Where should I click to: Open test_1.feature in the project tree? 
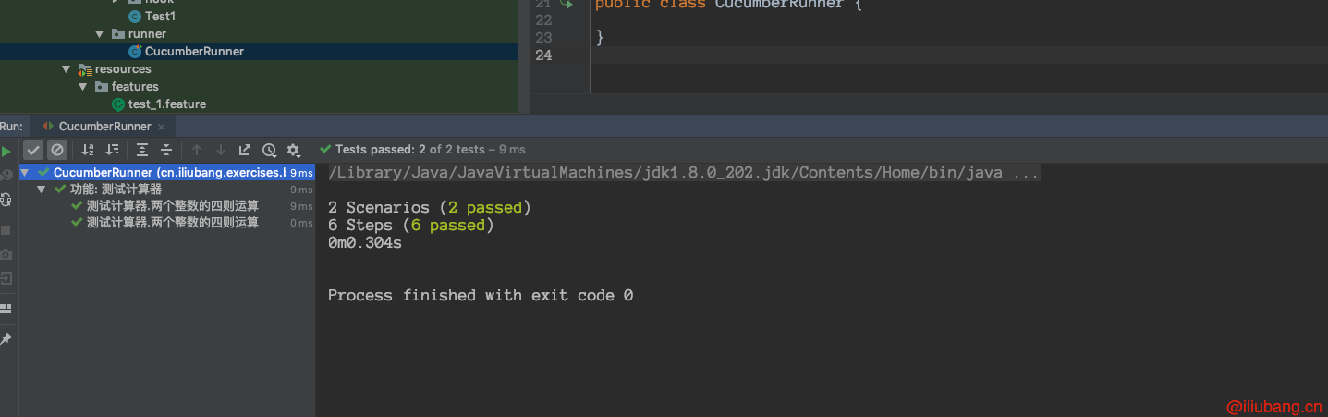[166, 104]
